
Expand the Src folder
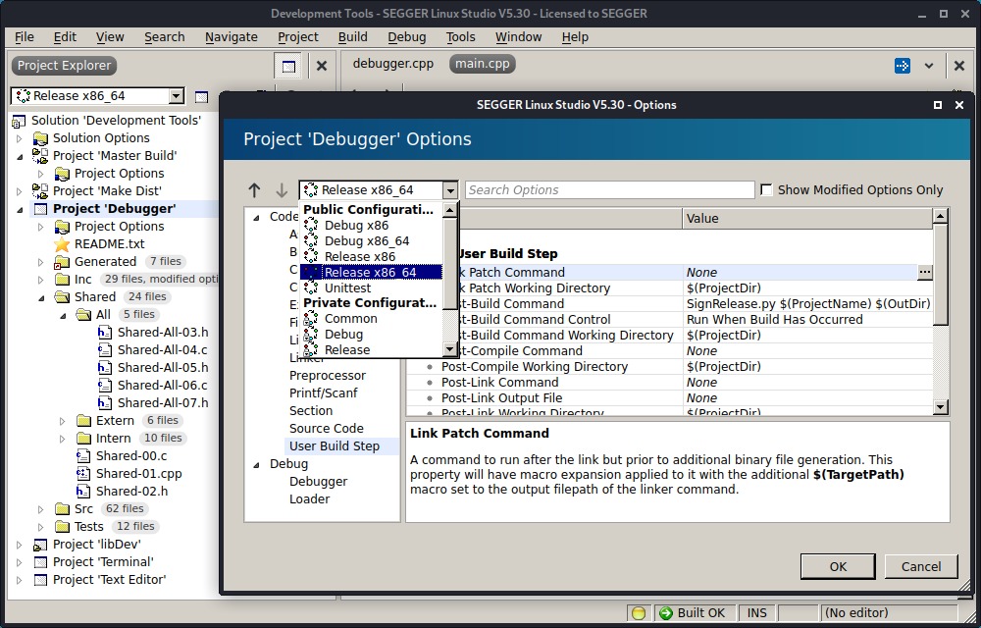point(41,509)
